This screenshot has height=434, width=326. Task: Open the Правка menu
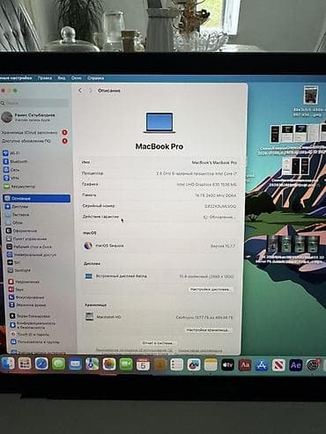click(45, 78)
